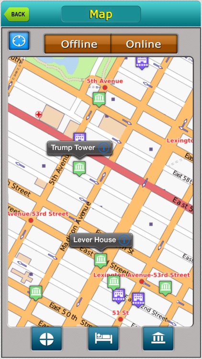Select landmark pin right of Lexington Avenue-53rd Street dot
202x359 pixels.
[165, 288]
